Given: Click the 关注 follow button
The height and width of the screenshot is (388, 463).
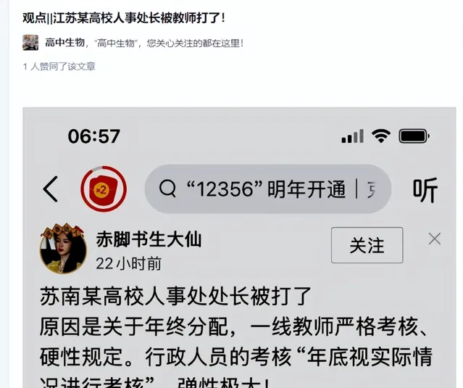Looking at the screenshot, I should 367,245.
